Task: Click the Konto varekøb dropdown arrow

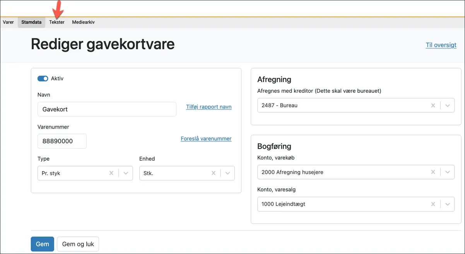Action: click(448, 172)
